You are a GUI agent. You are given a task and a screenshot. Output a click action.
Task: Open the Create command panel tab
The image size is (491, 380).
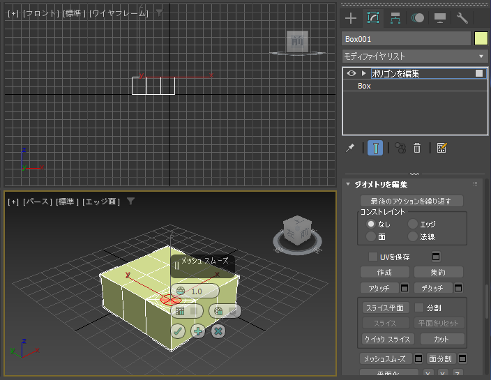(x=351, y=18)
